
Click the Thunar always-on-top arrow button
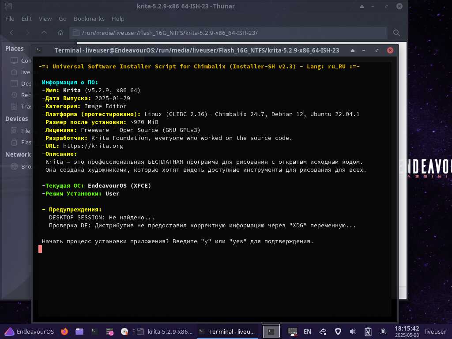point(362,6)
